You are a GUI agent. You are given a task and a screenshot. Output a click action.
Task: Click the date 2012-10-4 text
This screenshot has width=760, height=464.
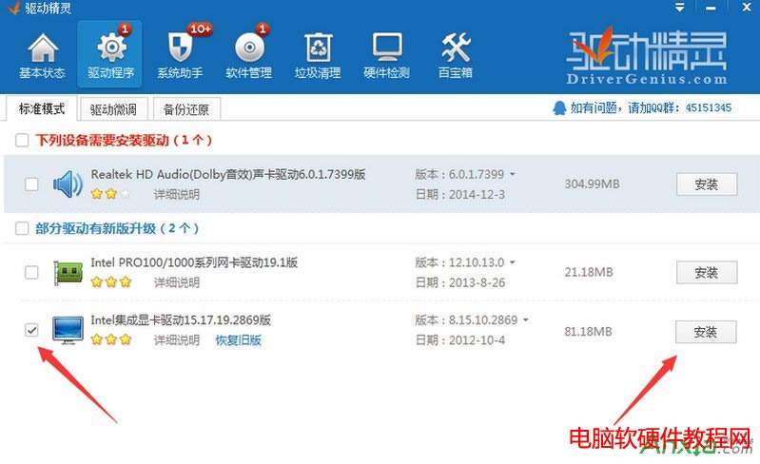point(477,340)
